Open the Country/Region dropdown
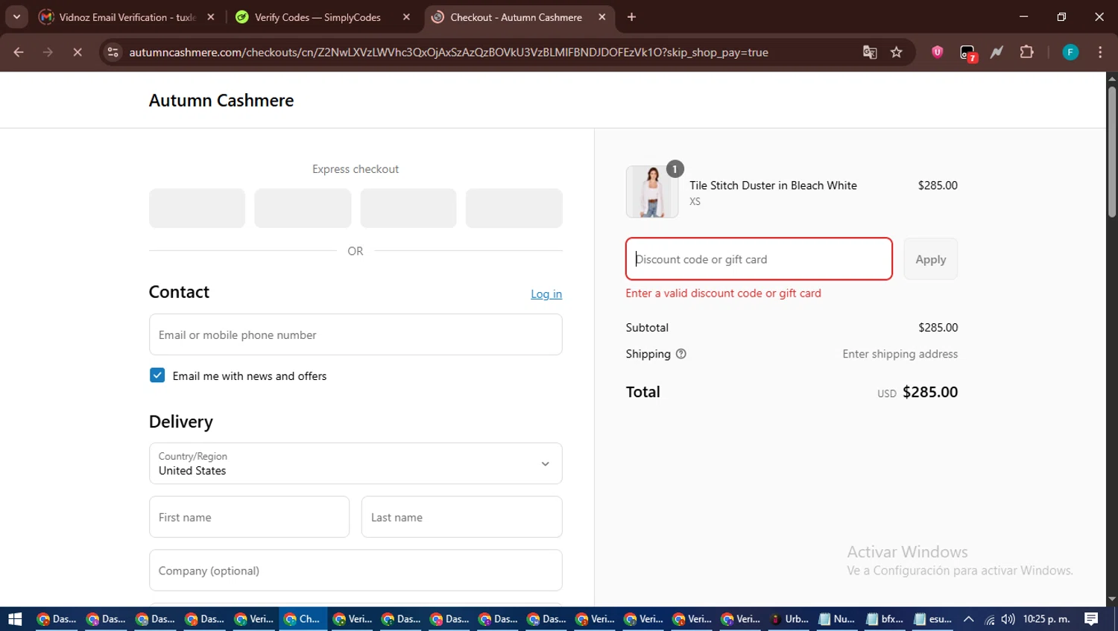This screenshot has height=631, width=1118. pos(356,463)
